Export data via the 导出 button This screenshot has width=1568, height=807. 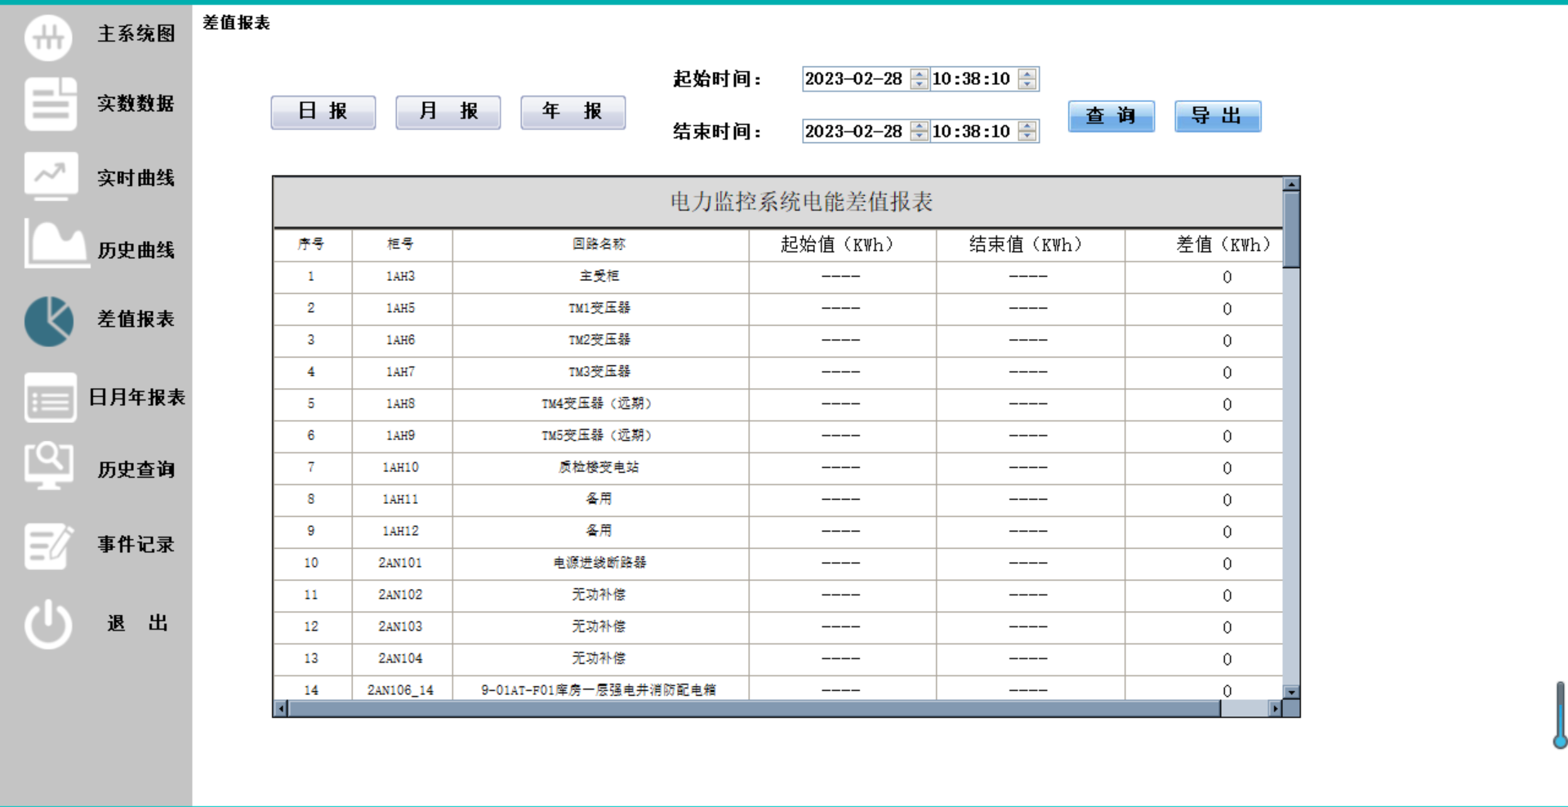pyautogui.click(x=1217, y=116)
